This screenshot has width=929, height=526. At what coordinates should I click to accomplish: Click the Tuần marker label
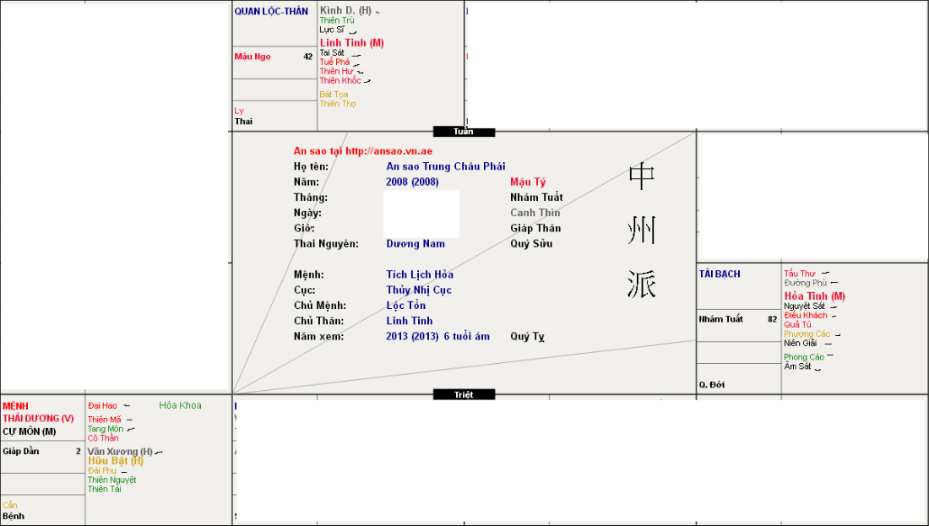pyautogui.click(x=464, y=132)
